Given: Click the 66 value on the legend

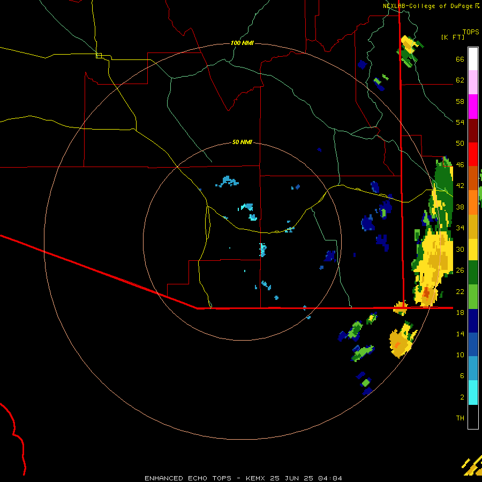Looking at the screenshot, I should click(x=460, y=59).
